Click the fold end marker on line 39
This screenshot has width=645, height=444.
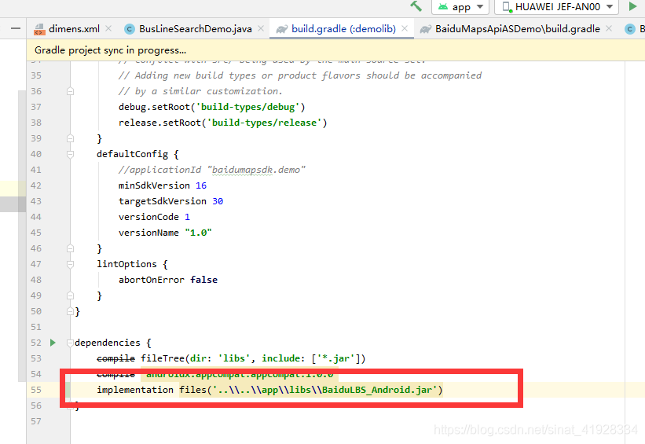pos(71,138)
